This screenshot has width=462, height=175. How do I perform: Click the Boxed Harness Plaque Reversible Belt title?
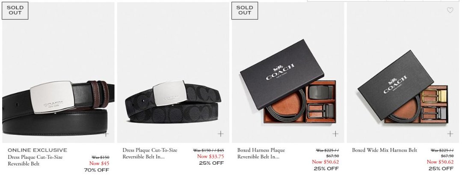(x=261, y=154)
